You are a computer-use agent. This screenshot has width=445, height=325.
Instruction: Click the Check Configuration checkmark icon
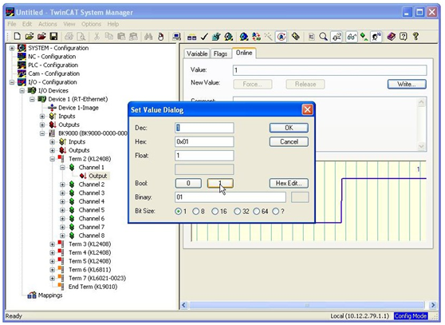pyautogui.click(x=204, y=37)
